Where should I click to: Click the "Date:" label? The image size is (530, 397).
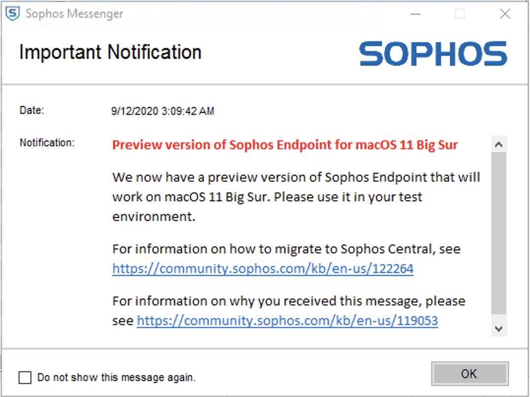pyautogui.click(x=32, y=110)
